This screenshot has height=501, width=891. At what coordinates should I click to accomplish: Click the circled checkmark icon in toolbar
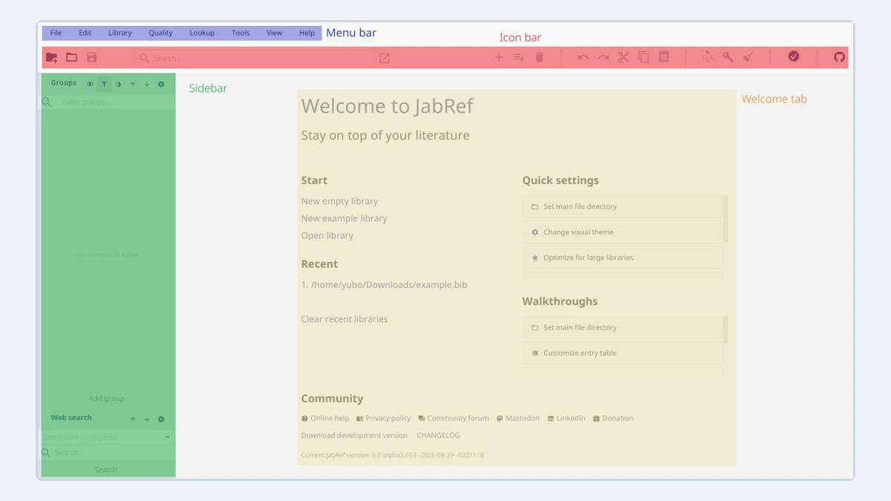click(x=794, y=56)
